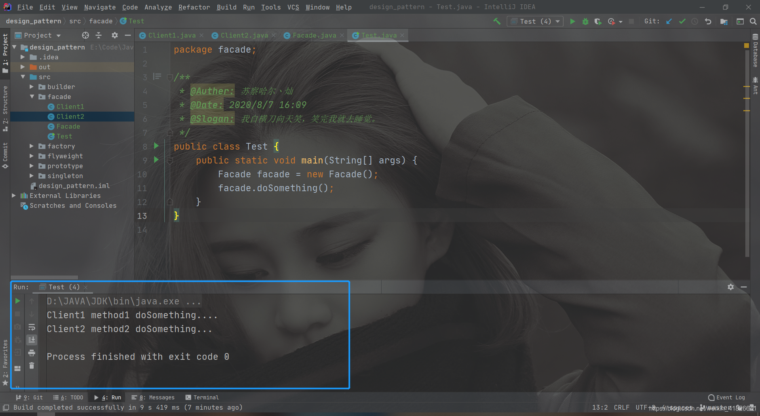The width and height of the screenshot is (760, 416).
Task: Close the Test.java tab
Action: 402,35
